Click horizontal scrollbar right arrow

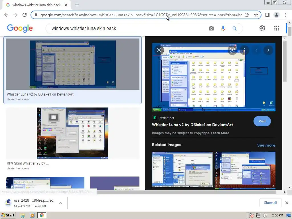[x=285, y=192]
